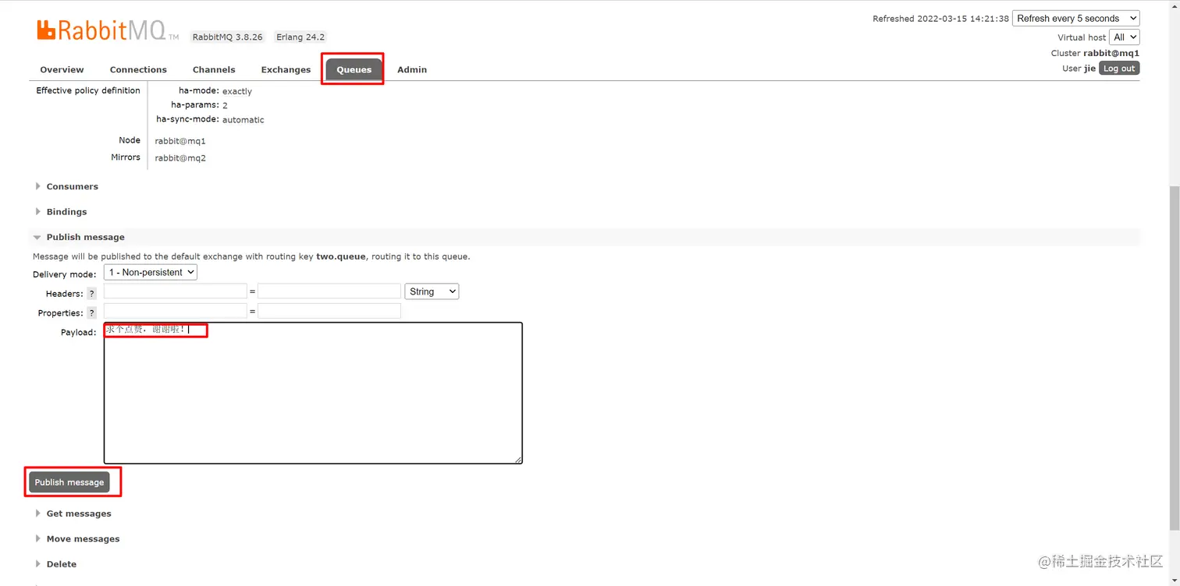Image resolution: width=1180 pixels, height=586 pixels.
Task: Click the rabbit@mq1 node value
Action: coord(180,141)
